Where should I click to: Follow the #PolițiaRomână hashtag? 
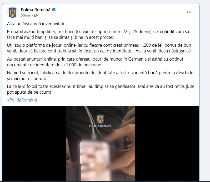pos(22,100)
